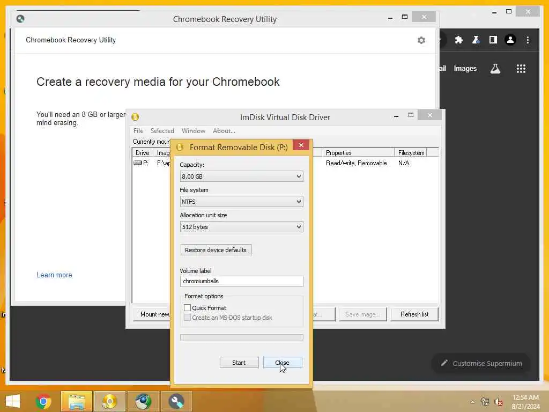The height and width of the screenshot is (412, 549).
Task: Click the Format dialog title icon
Action: 180,147
